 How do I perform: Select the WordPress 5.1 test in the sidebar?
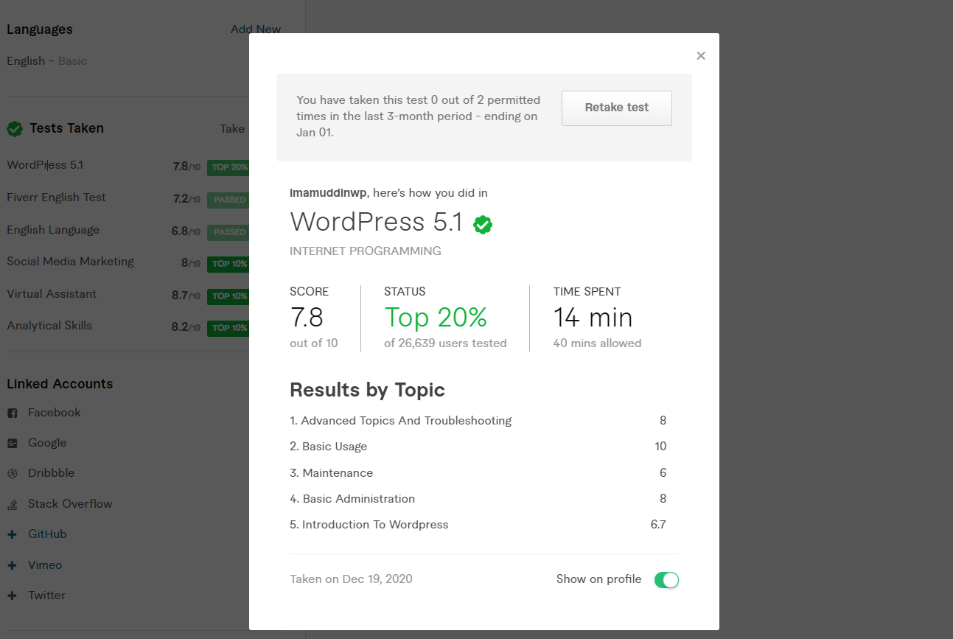tap(45, 165)
